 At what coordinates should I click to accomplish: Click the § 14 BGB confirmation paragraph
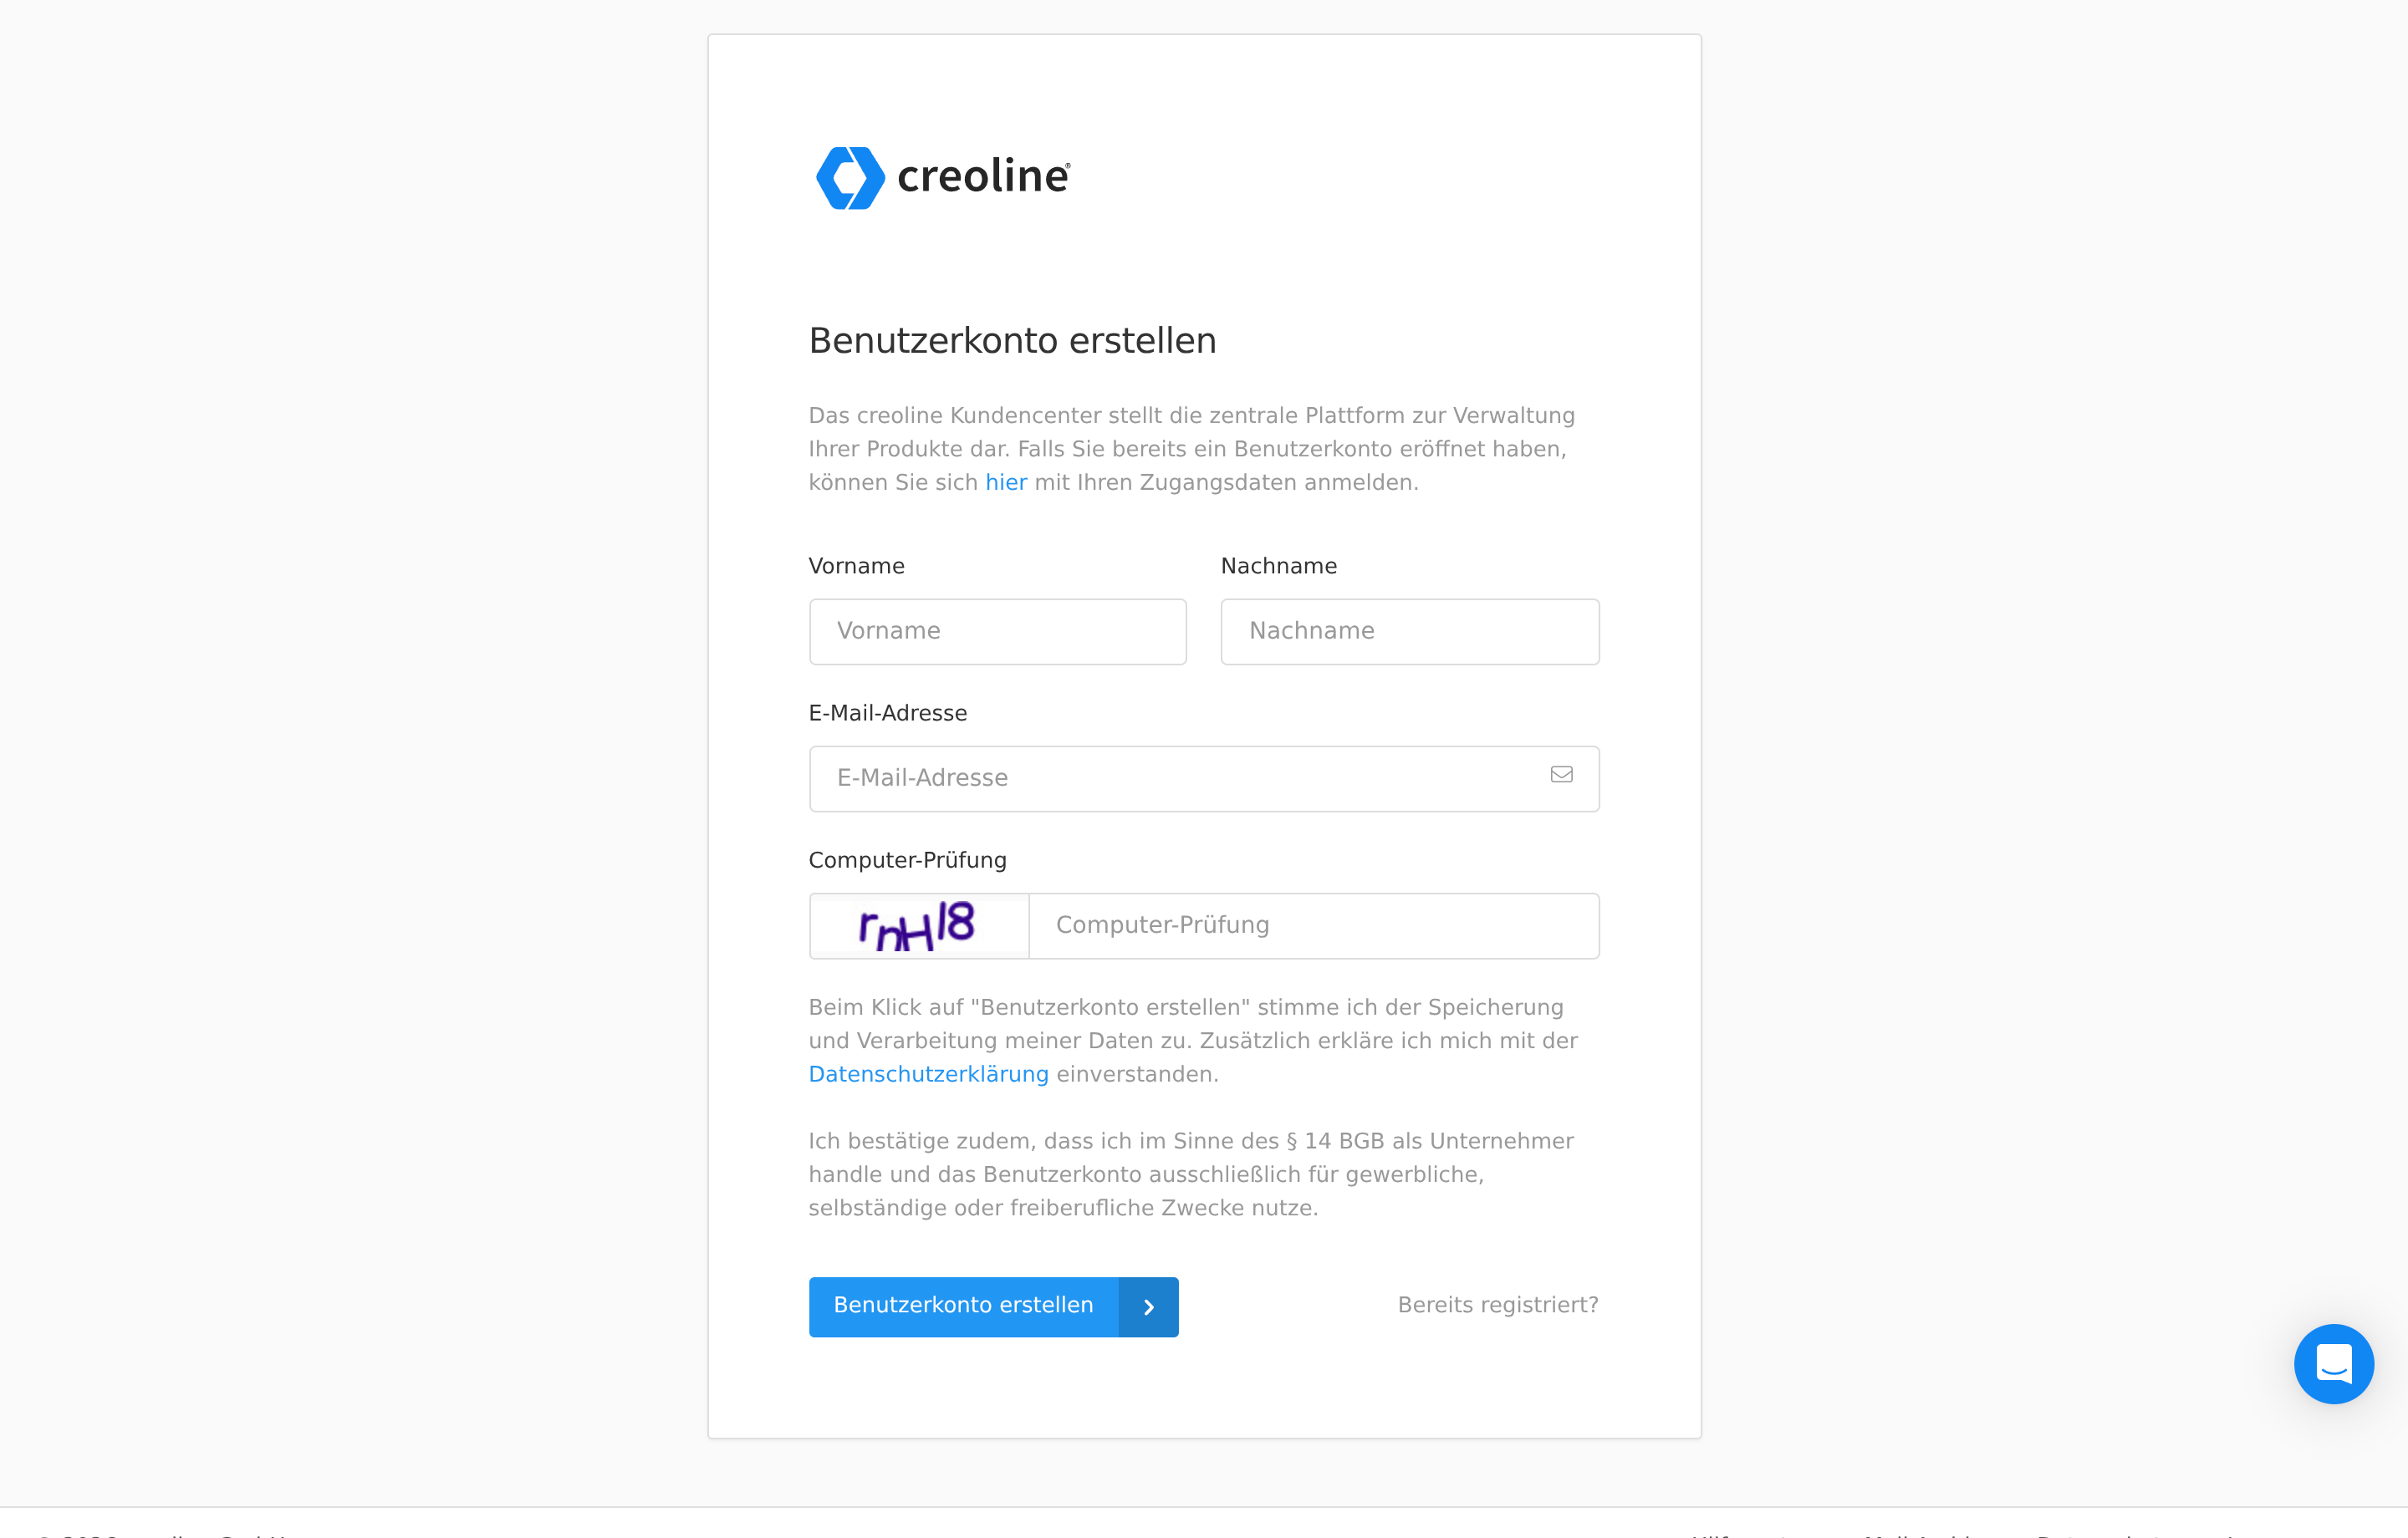1190,1175
